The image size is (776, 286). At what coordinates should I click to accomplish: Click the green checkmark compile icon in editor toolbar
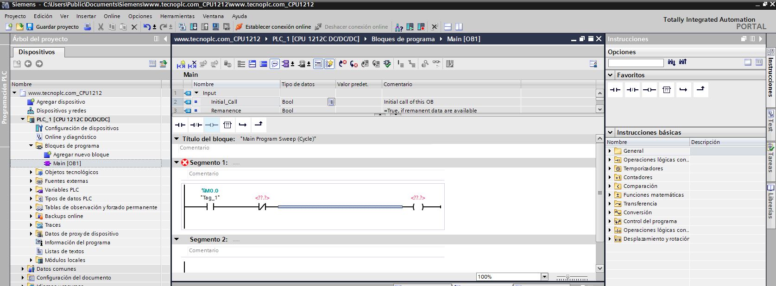[387, 64]
